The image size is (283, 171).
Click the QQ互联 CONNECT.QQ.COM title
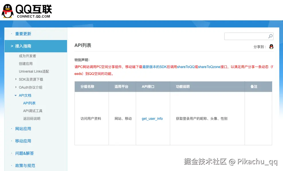coord(34,11)
